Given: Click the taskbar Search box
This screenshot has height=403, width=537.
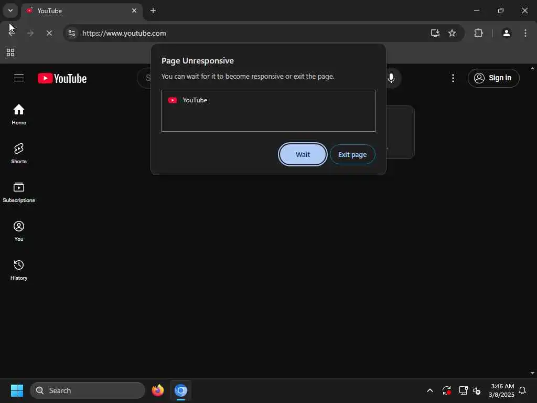Looking at the screenshot, I should click(x=88, y=390).
